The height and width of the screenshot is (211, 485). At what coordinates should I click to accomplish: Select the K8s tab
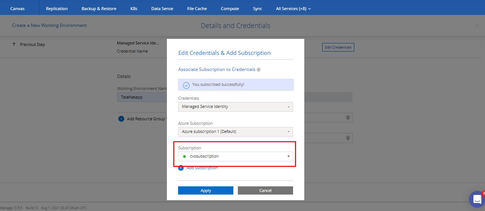pyautogui.click(x=134, y=9)
